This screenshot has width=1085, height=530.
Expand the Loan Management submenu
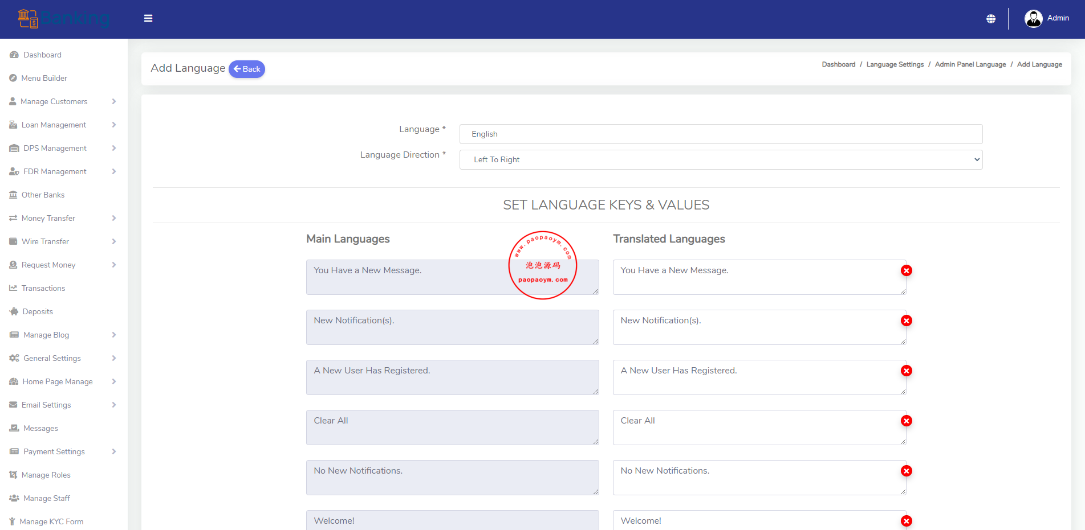point(63,125)
